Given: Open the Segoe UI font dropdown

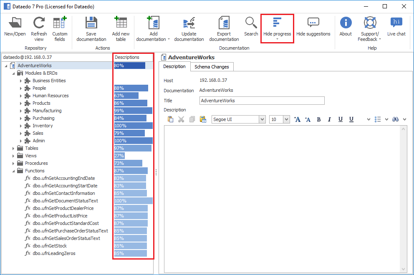Looking at the screenshot, I should [262, 119].
